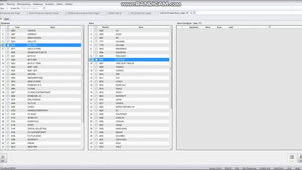The image size is (302, 170).
Task: Select the HONG KONG brand row
Action: (129, 129)
